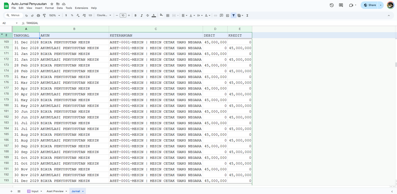Click the insert link icon
Image resolution: width=397 pixels, height=194 pixels.
coord(215,15)
